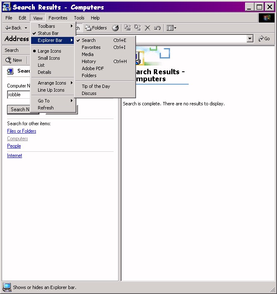Screen dimensions: 277x294
Task: Open the Help menu
Action: [x=95, y=18]
